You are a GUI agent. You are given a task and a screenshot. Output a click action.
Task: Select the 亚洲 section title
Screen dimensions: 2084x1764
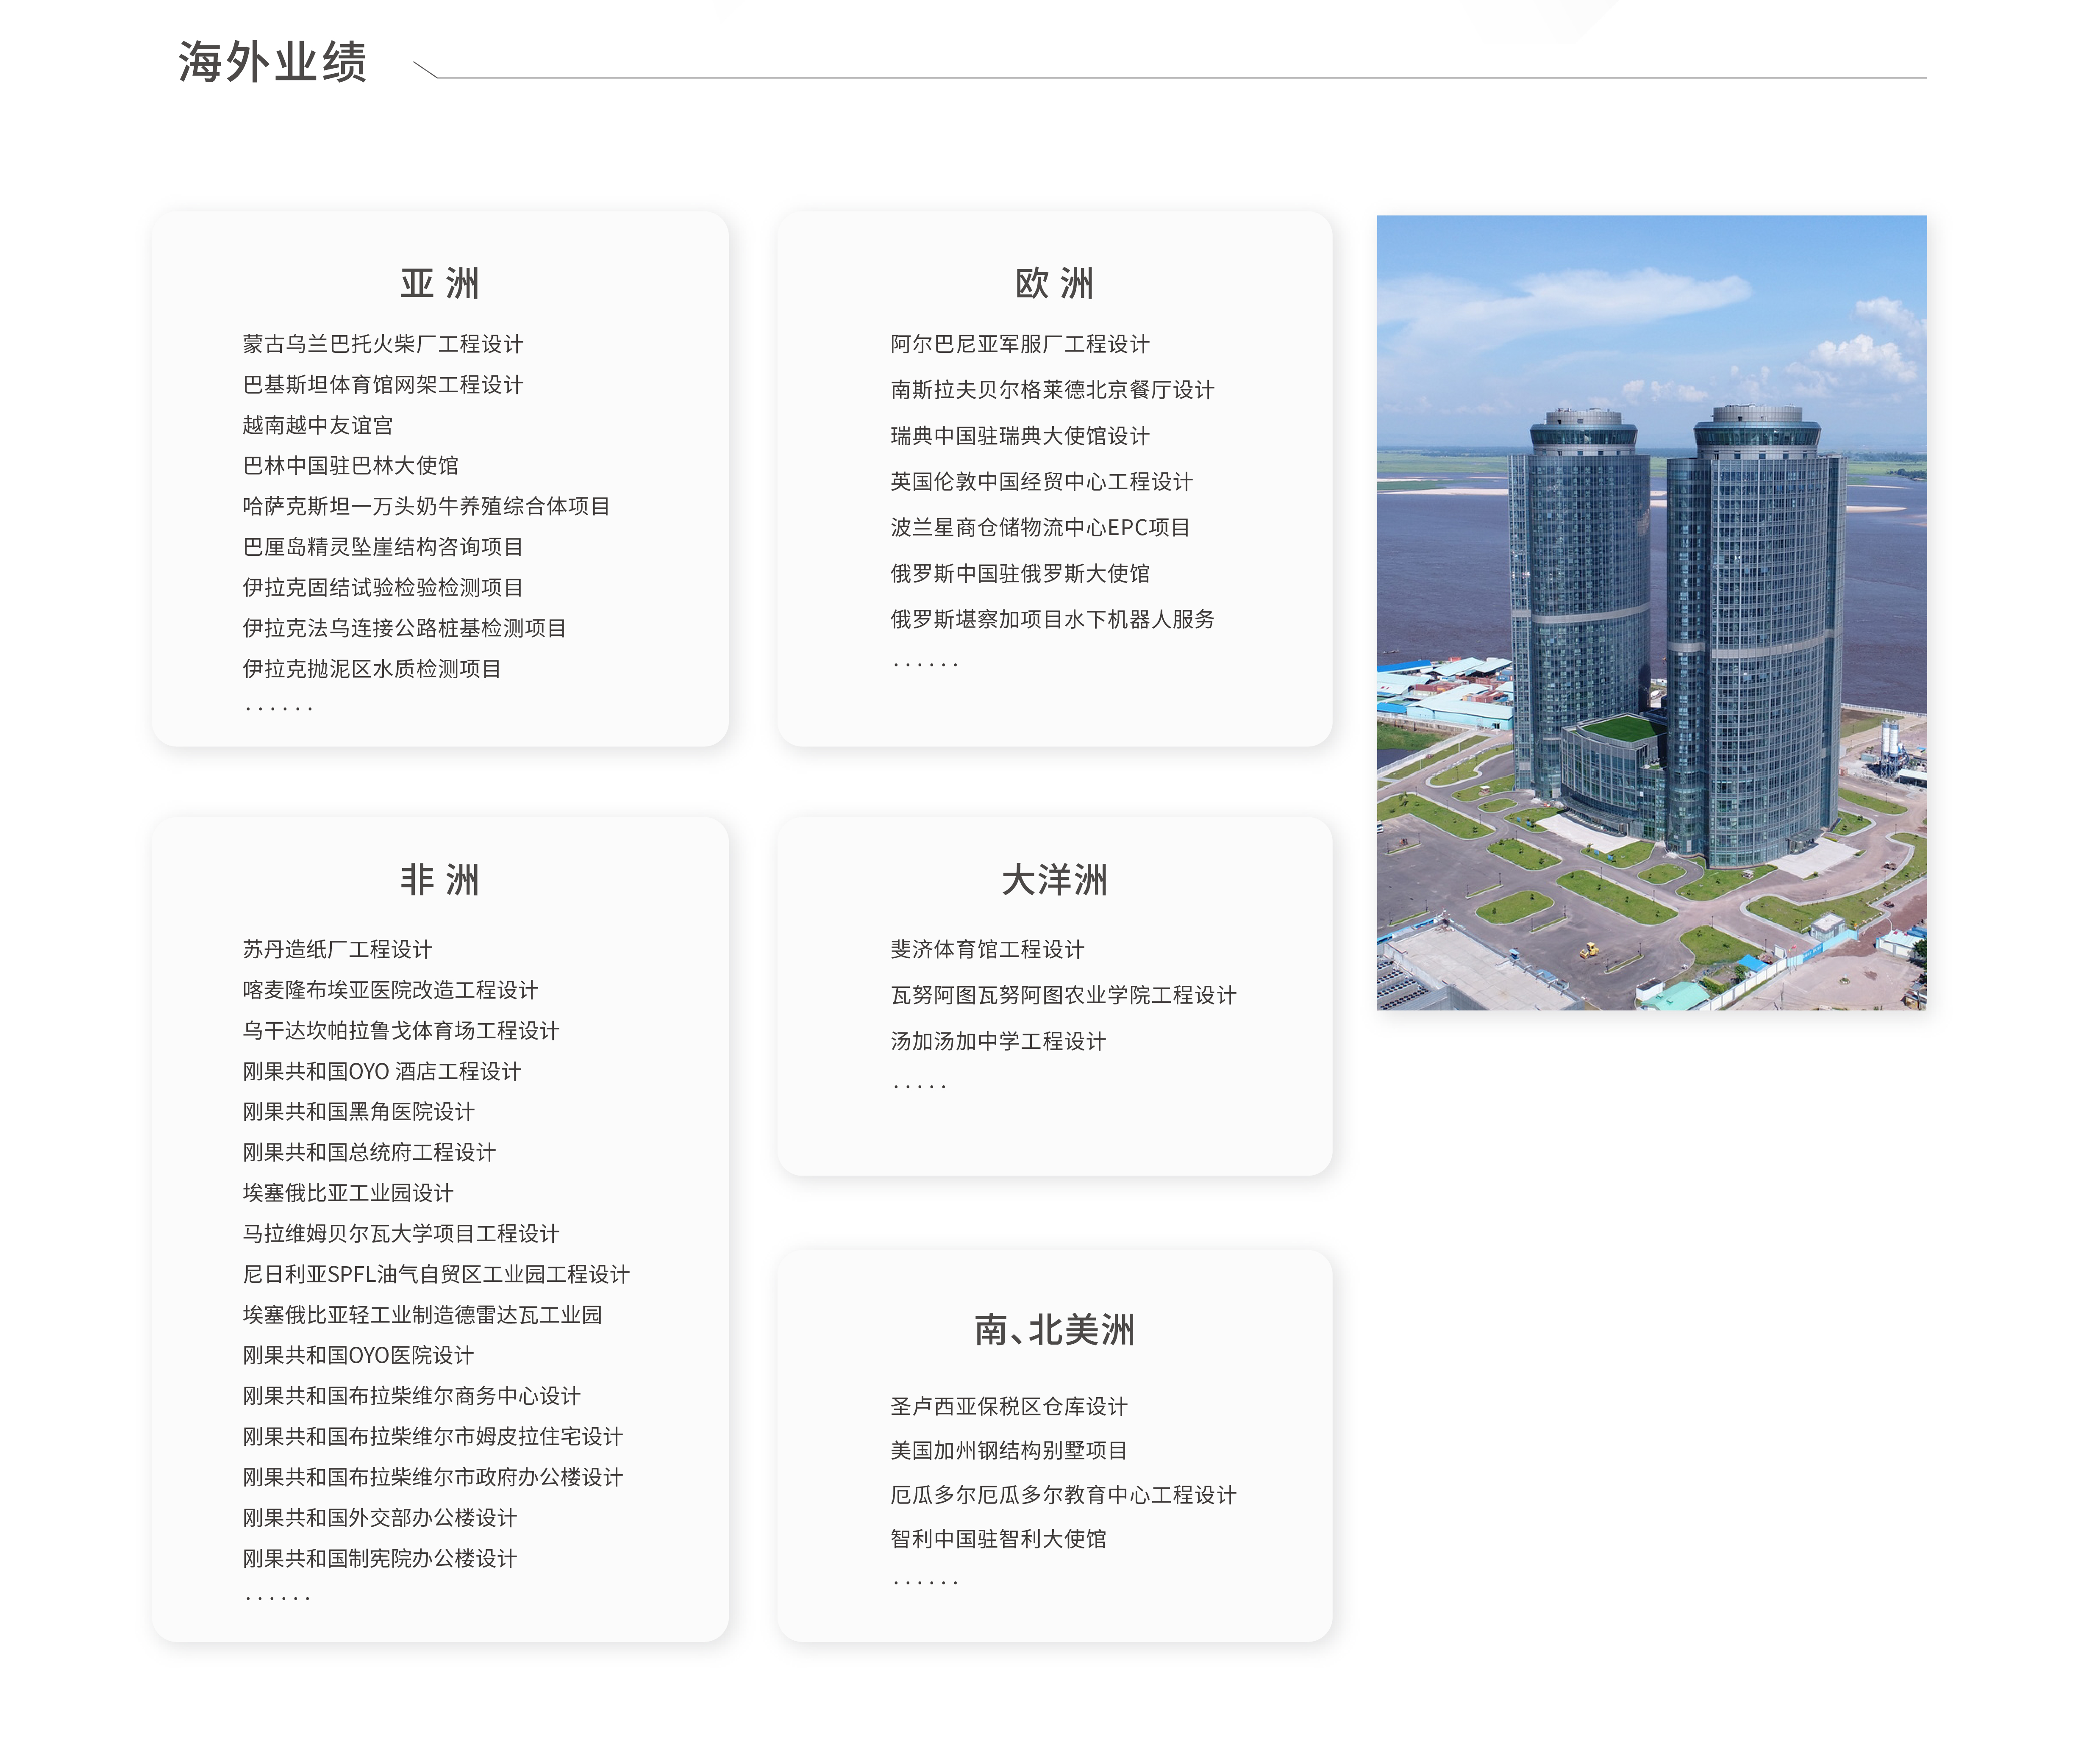(x=439, y=284)
